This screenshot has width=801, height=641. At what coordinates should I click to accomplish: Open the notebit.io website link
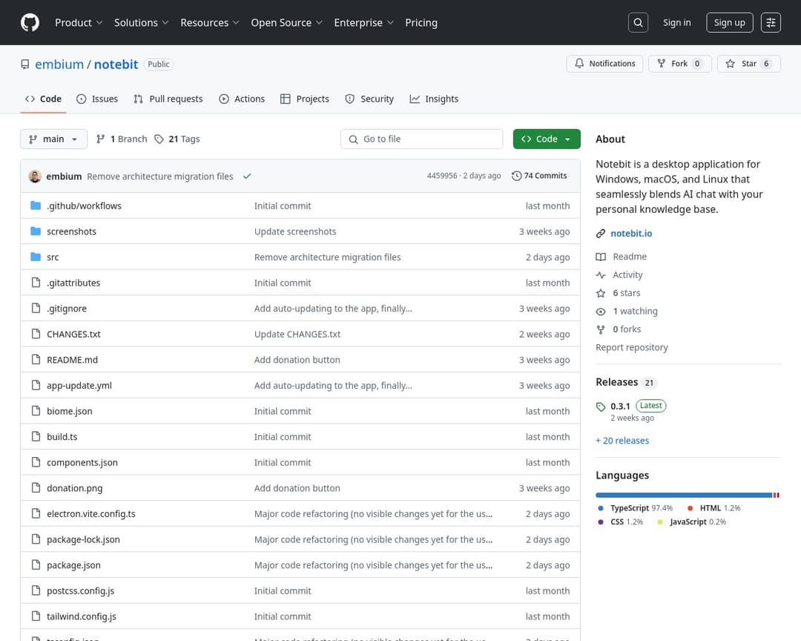[x=631, y=234]
